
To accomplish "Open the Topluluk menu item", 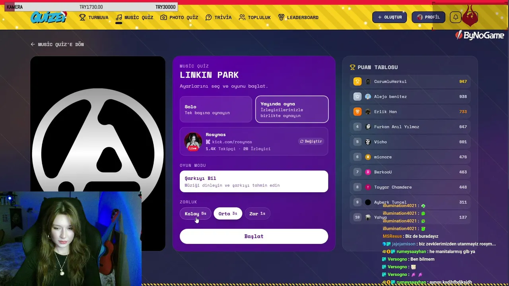I will pos(254,17).
